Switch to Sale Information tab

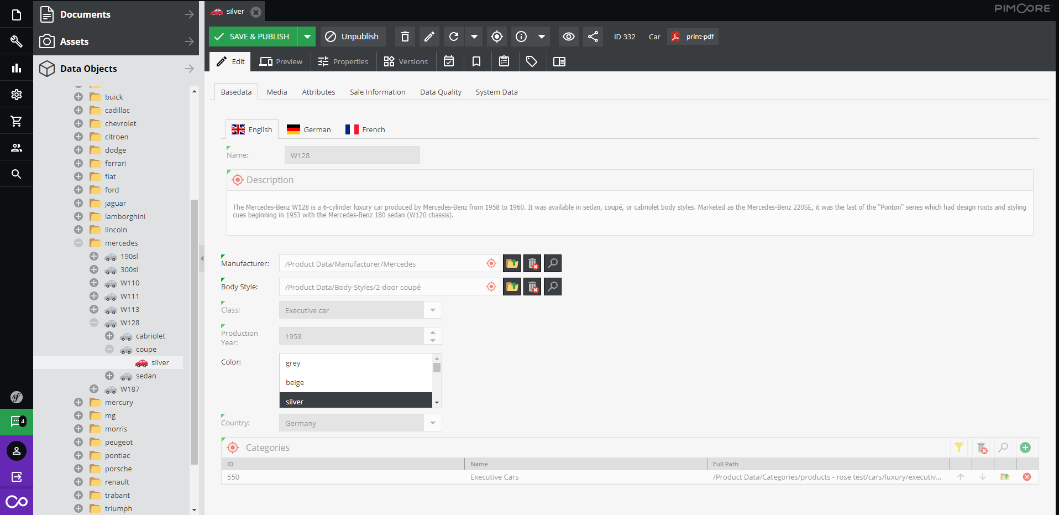tap(378, 92)
